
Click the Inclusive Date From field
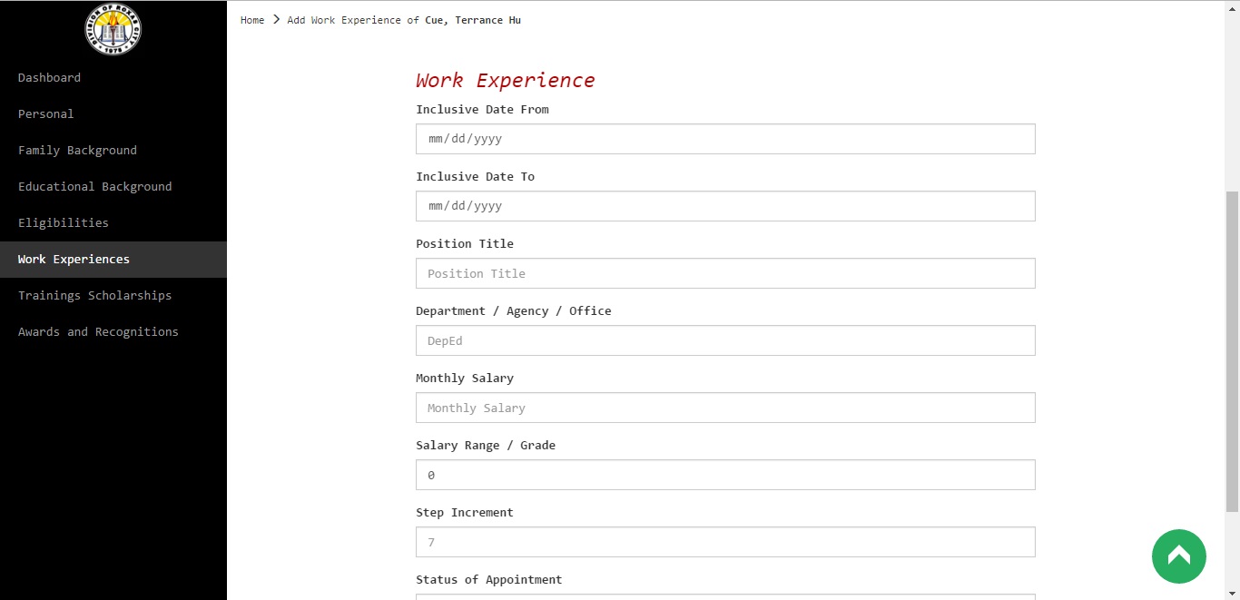(725, 139)
